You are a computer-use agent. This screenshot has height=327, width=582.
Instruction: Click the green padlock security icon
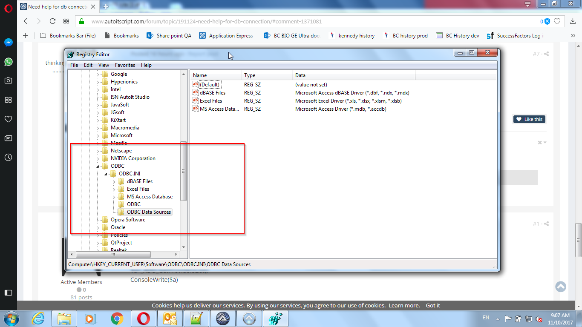point(81,21)
